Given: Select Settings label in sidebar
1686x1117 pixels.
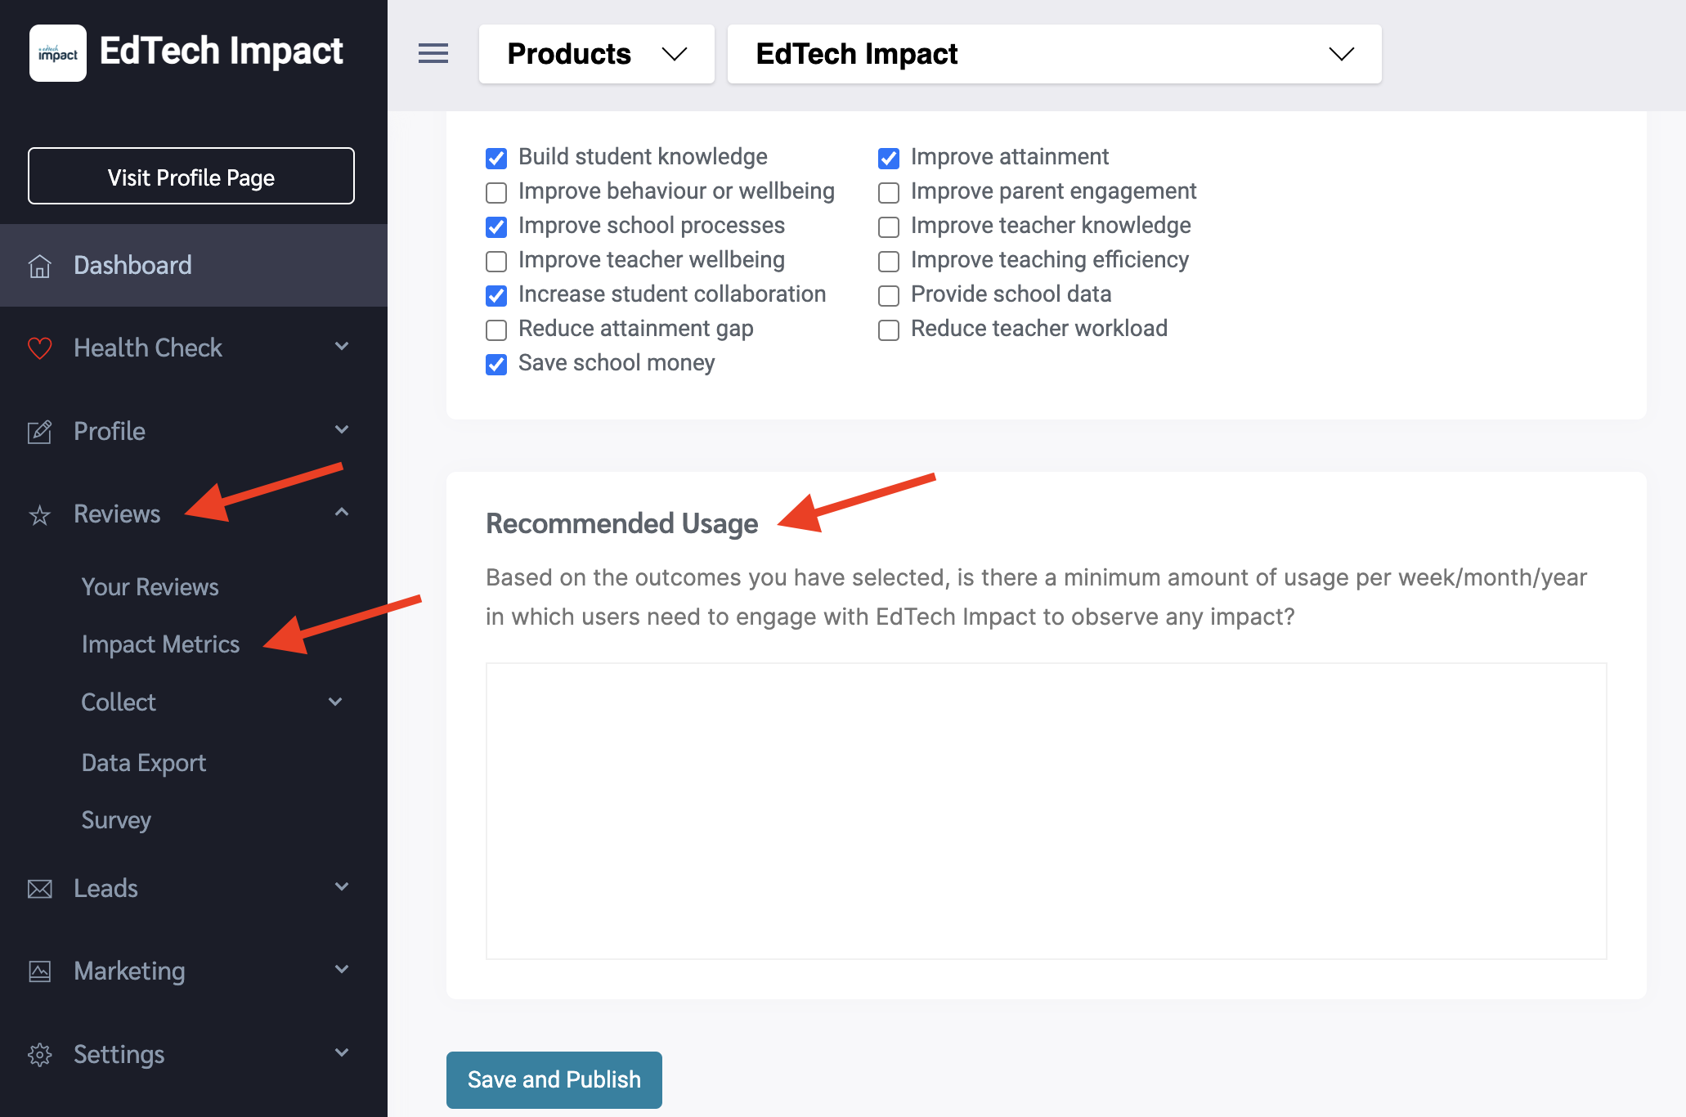Looking at the screenshot, I should pos(119,1055).
